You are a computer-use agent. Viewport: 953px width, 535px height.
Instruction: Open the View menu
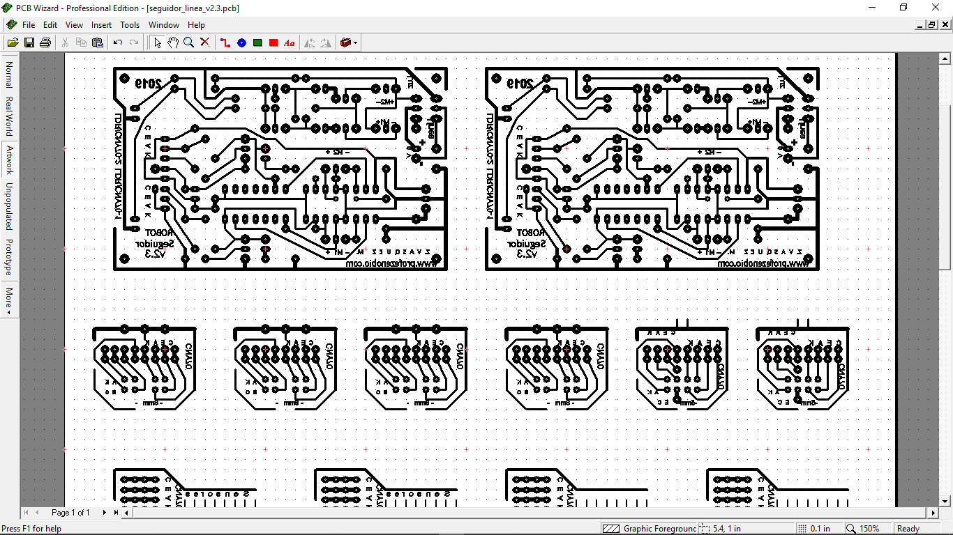click(74, 24)
